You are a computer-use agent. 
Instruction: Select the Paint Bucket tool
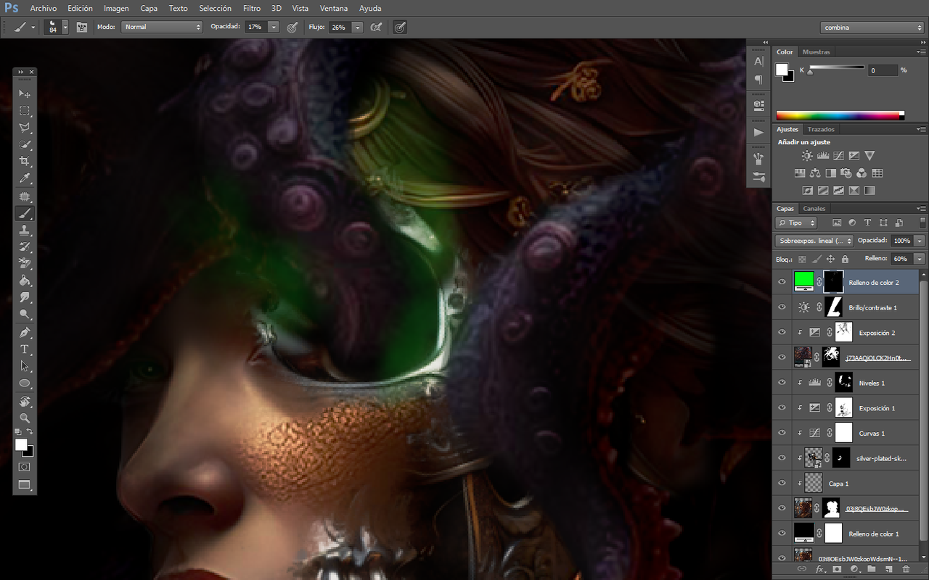25,281
